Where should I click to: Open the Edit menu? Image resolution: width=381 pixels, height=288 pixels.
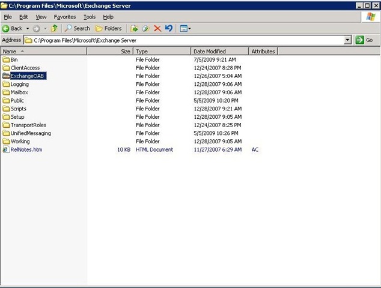coord(23,17)
